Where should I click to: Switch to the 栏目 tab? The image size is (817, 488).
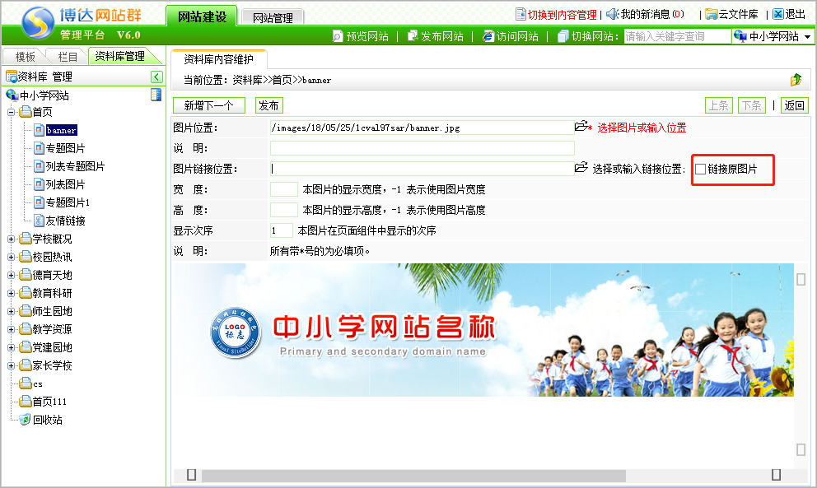point(67,57)
